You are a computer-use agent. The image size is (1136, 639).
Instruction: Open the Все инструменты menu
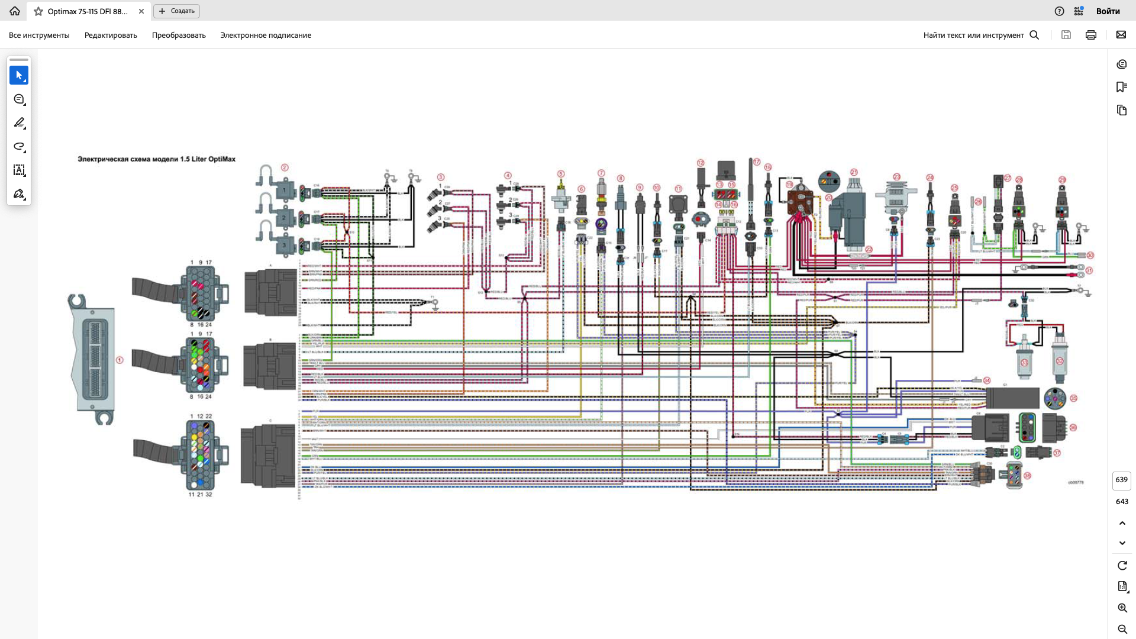tap(39, 35)
